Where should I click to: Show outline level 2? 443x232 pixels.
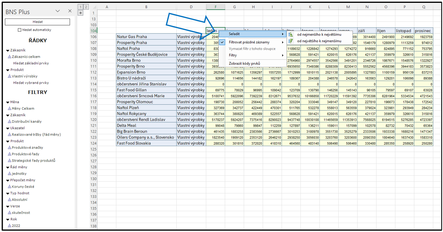tap(85, 7)
